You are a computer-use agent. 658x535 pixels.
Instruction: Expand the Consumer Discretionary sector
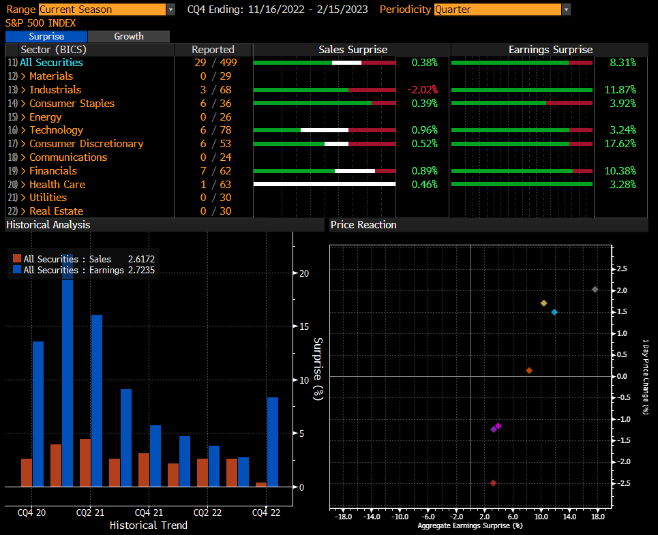click(86, 144)
